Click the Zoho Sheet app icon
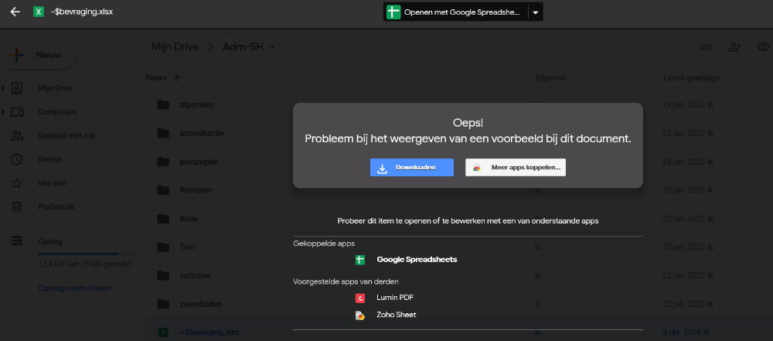This screenshot has height=341, width=773. tap(359, 315)
